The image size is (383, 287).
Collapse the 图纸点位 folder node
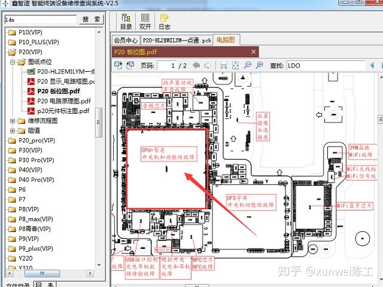coord(13,62)
